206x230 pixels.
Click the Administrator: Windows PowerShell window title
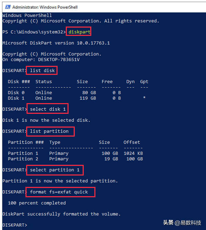point(45,7)
